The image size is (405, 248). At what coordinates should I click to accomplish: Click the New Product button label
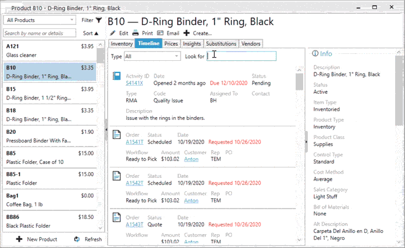(42, 239)
